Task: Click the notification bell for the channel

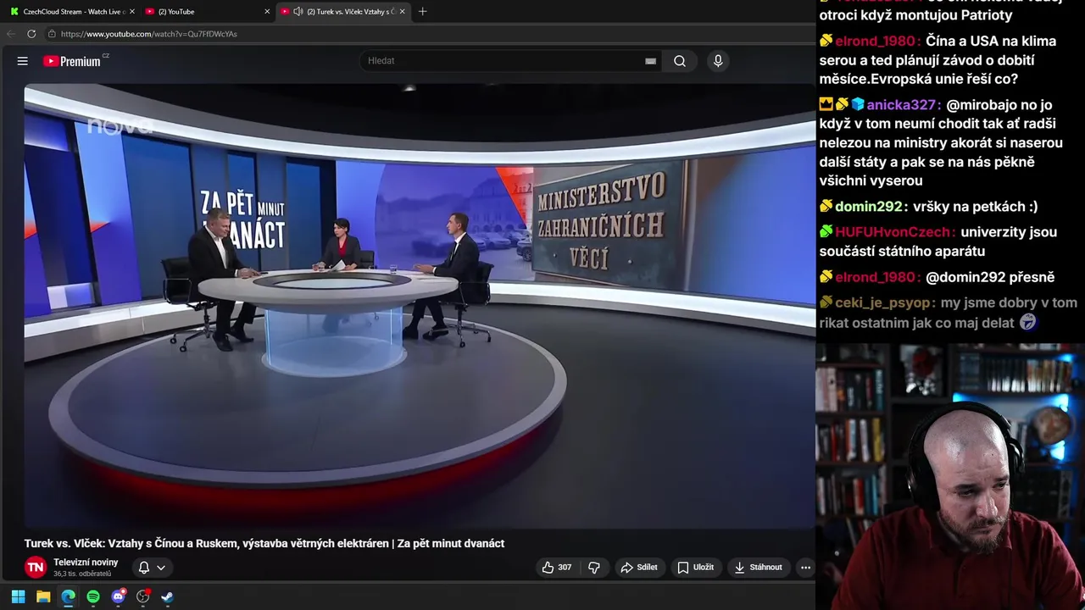Action: (x=144, y=568)
